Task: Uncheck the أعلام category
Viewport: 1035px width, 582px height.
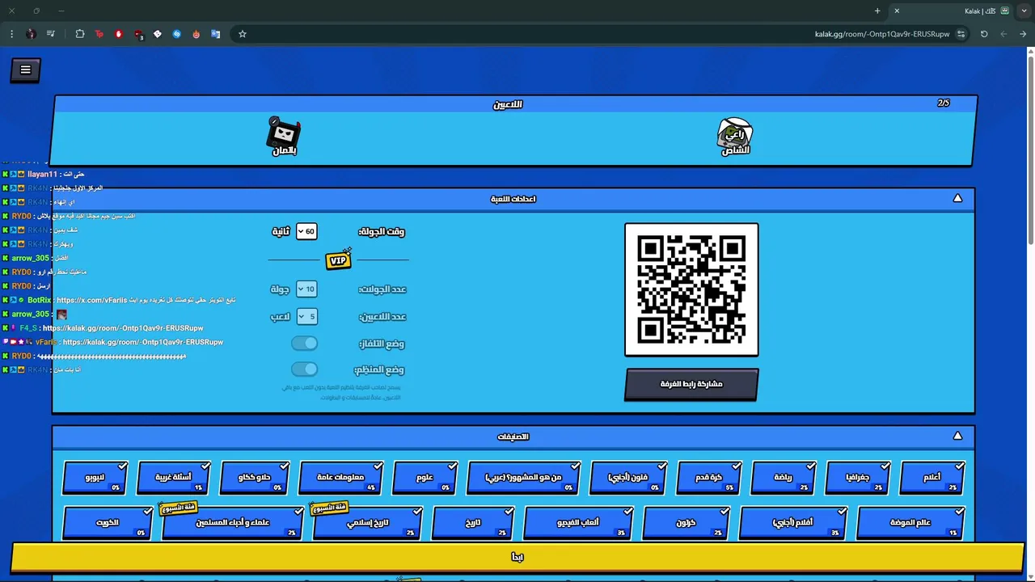Action: pos(932,478)
